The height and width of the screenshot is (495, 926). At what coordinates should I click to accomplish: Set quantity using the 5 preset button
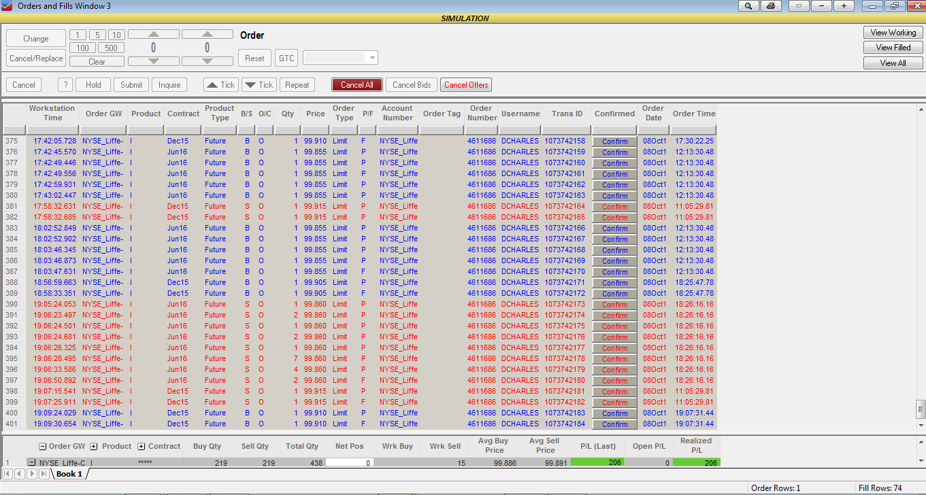(97, 35)
